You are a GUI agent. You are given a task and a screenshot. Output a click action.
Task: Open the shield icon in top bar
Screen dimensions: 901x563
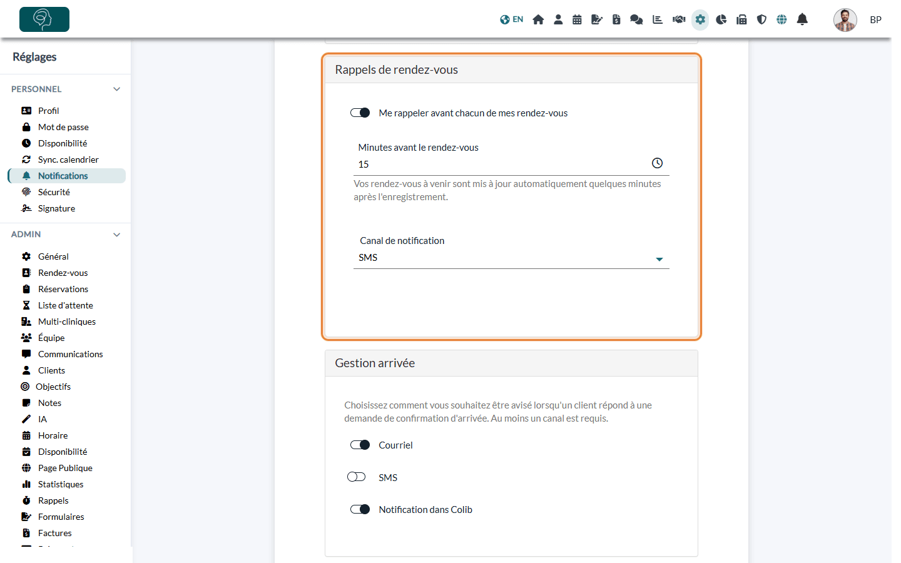point(761,19)
